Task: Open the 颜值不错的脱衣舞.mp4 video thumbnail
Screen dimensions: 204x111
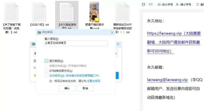Action: click(x=94, y=12)
